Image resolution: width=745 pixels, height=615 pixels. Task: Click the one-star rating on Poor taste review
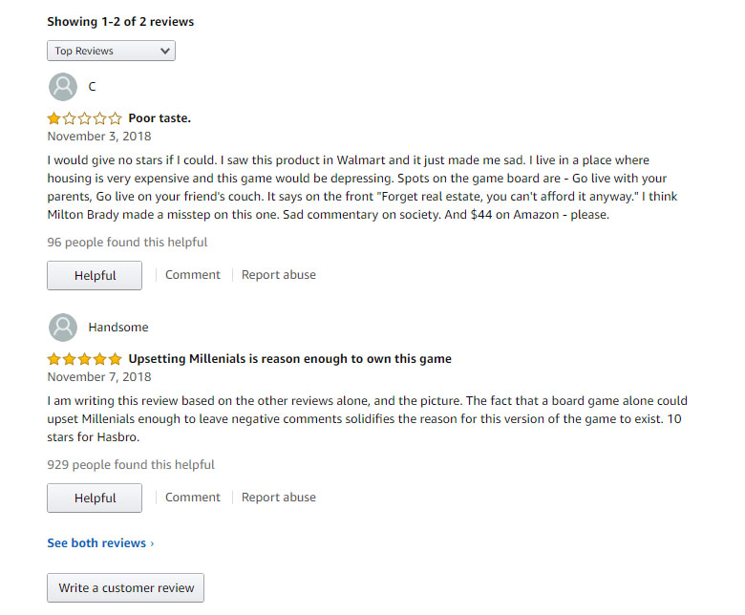click(85, 118)
